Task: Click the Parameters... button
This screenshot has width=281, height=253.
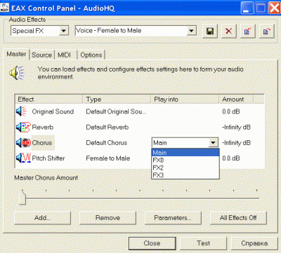Action: (173, 218)
